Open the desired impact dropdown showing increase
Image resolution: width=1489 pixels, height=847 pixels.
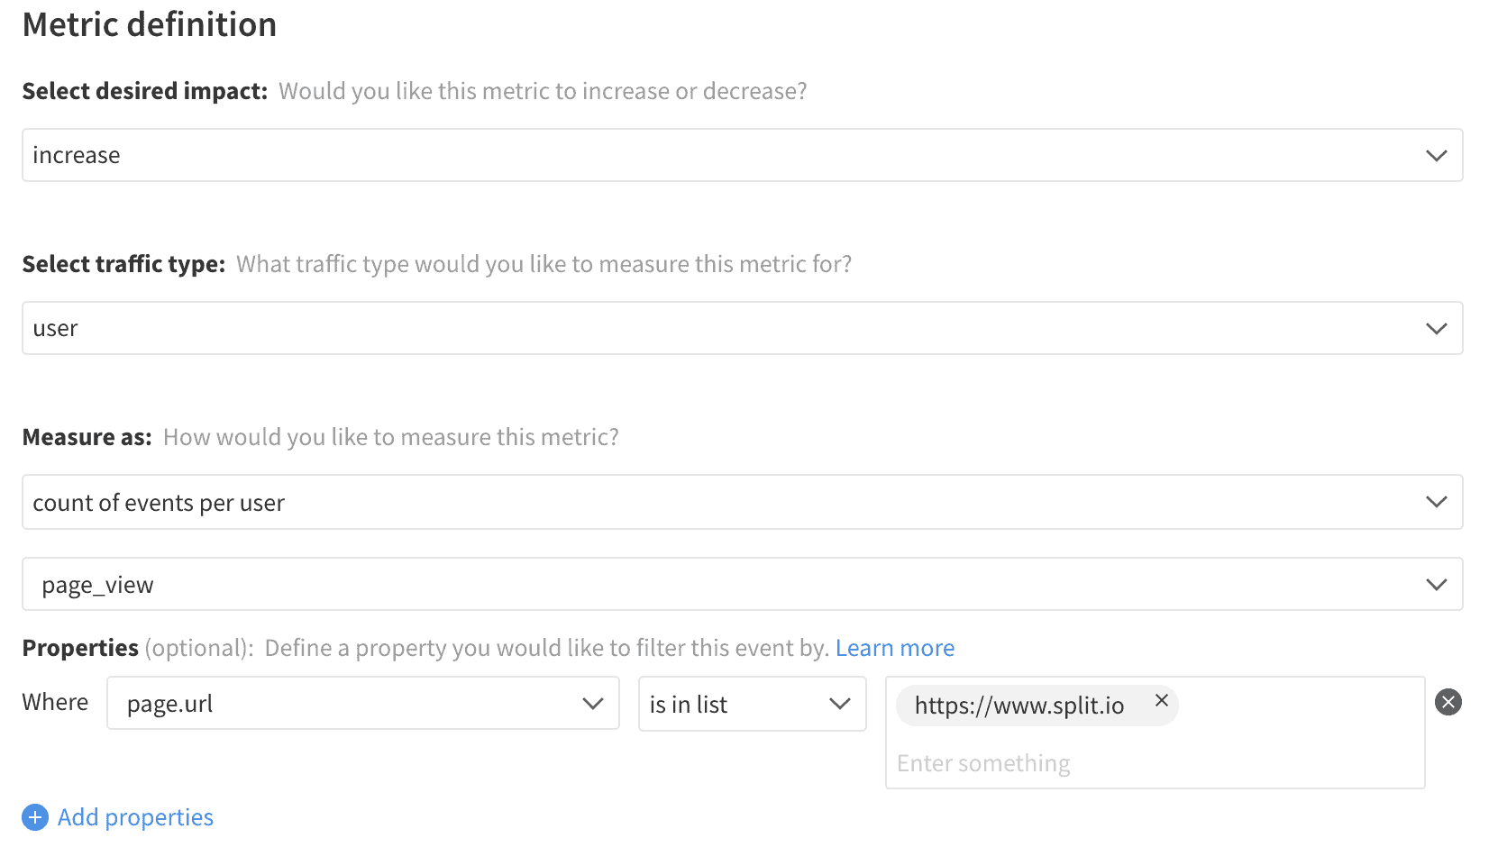coord(743,155)
